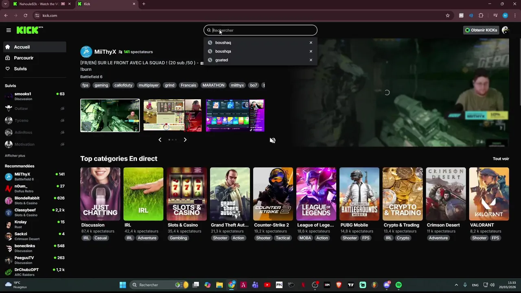This screenshot has width=521, height=293.
Task: Reload the page in browser toolbar
Action: tap(25, 15)
